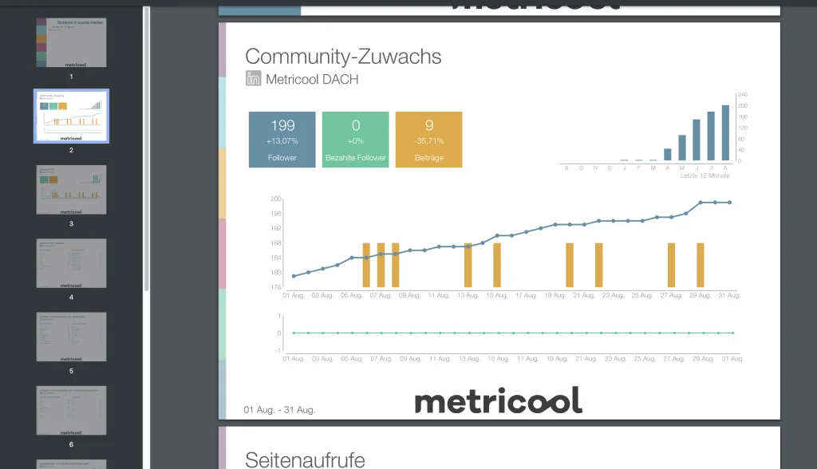The height and width of the screenshot is (469, 817).
Task: Click the Seitenaufrufe section heading
Action: [305, 459]
